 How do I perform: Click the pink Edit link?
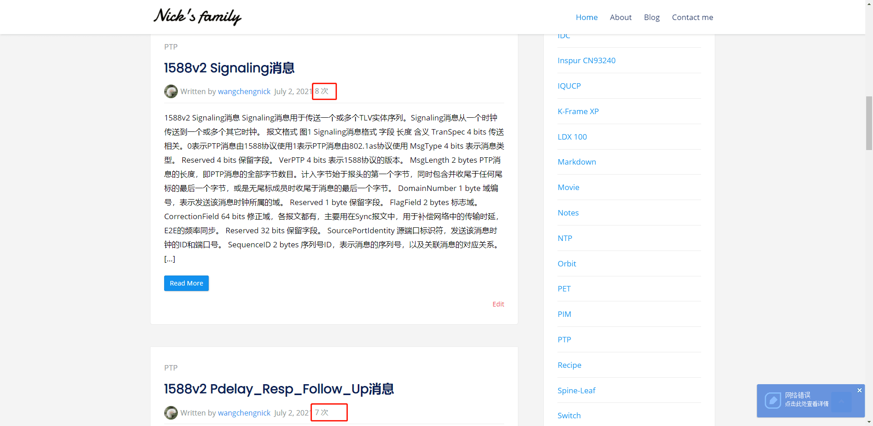[x=498, y=304]
